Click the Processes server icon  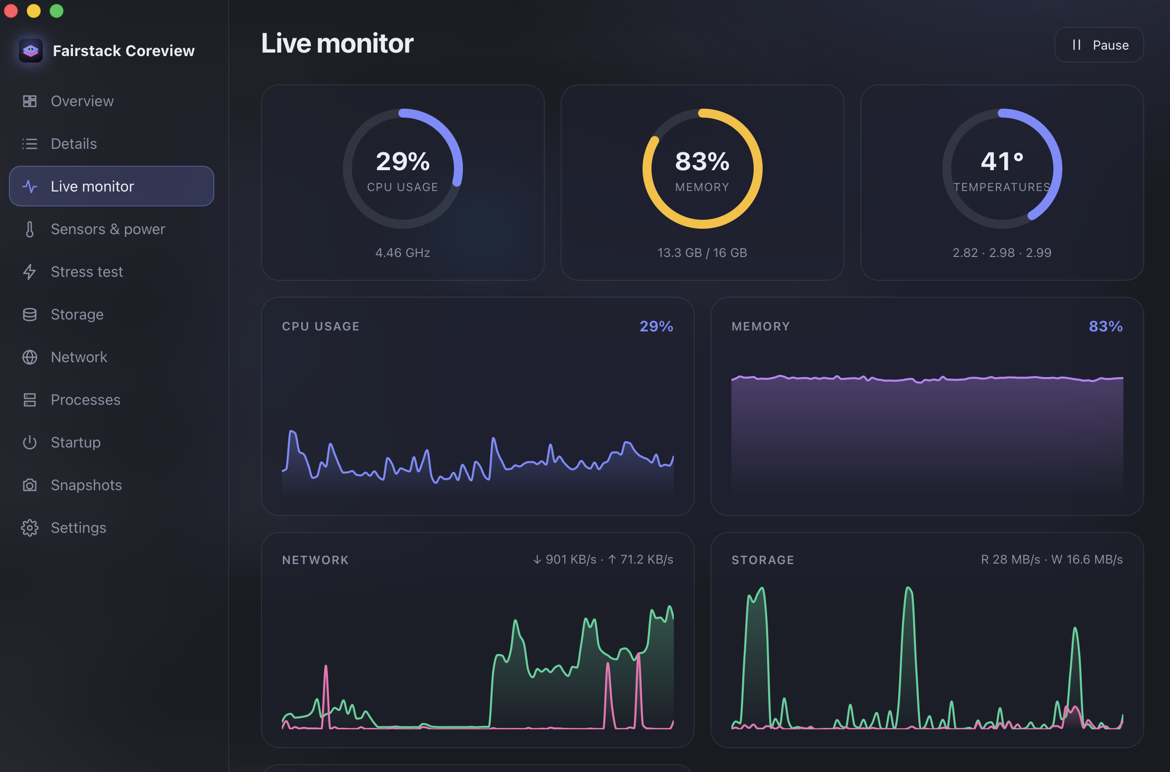30,400
